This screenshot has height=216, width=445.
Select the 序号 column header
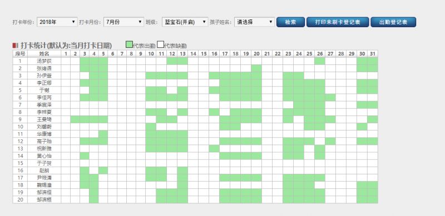[20, 53]
